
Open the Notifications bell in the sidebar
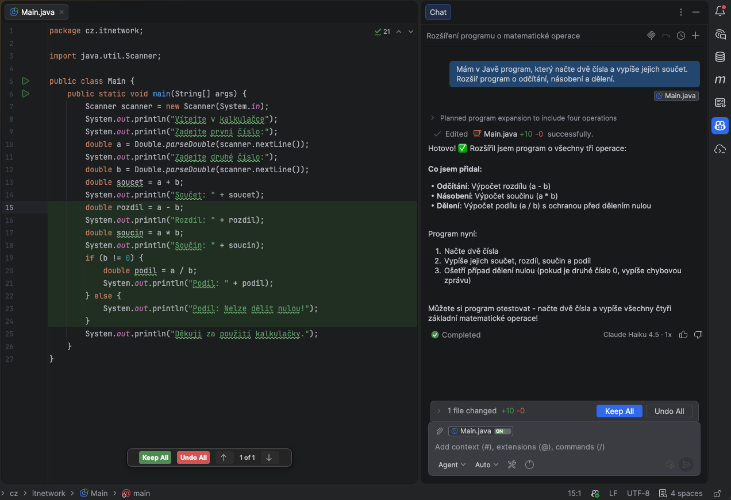click(x=720, y=11)
